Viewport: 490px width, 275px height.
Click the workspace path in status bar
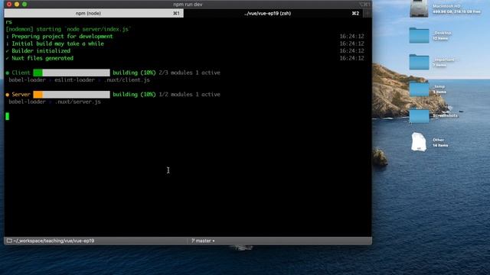click(54, 241)
